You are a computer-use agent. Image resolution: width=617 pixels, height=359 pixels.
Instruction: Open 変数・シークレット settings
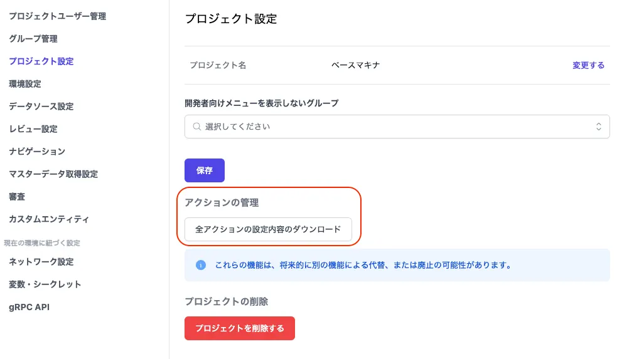click(45, 284)
